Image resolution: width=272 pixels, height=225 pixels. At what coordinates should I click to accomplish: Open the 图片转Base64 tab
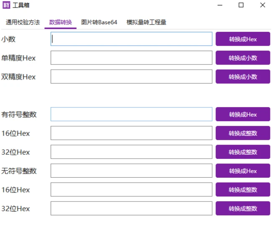[99, 22]
